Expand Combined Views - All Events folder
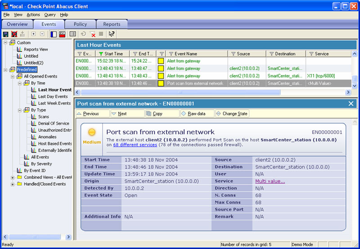360x249 pixels. 13,177
